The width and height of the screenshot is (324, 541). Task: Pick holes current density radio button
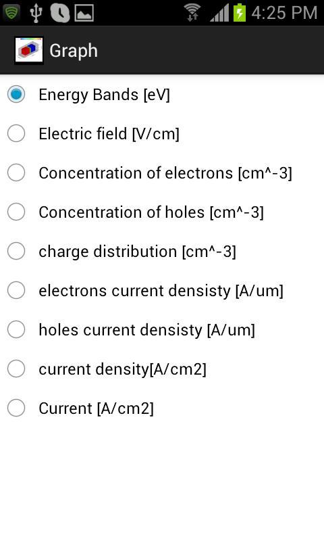click(x=16, y=329)
